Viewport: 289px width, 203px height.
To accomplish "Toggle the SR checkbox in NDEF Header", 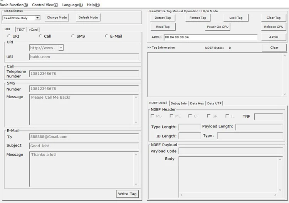I will tap(208, 116).
